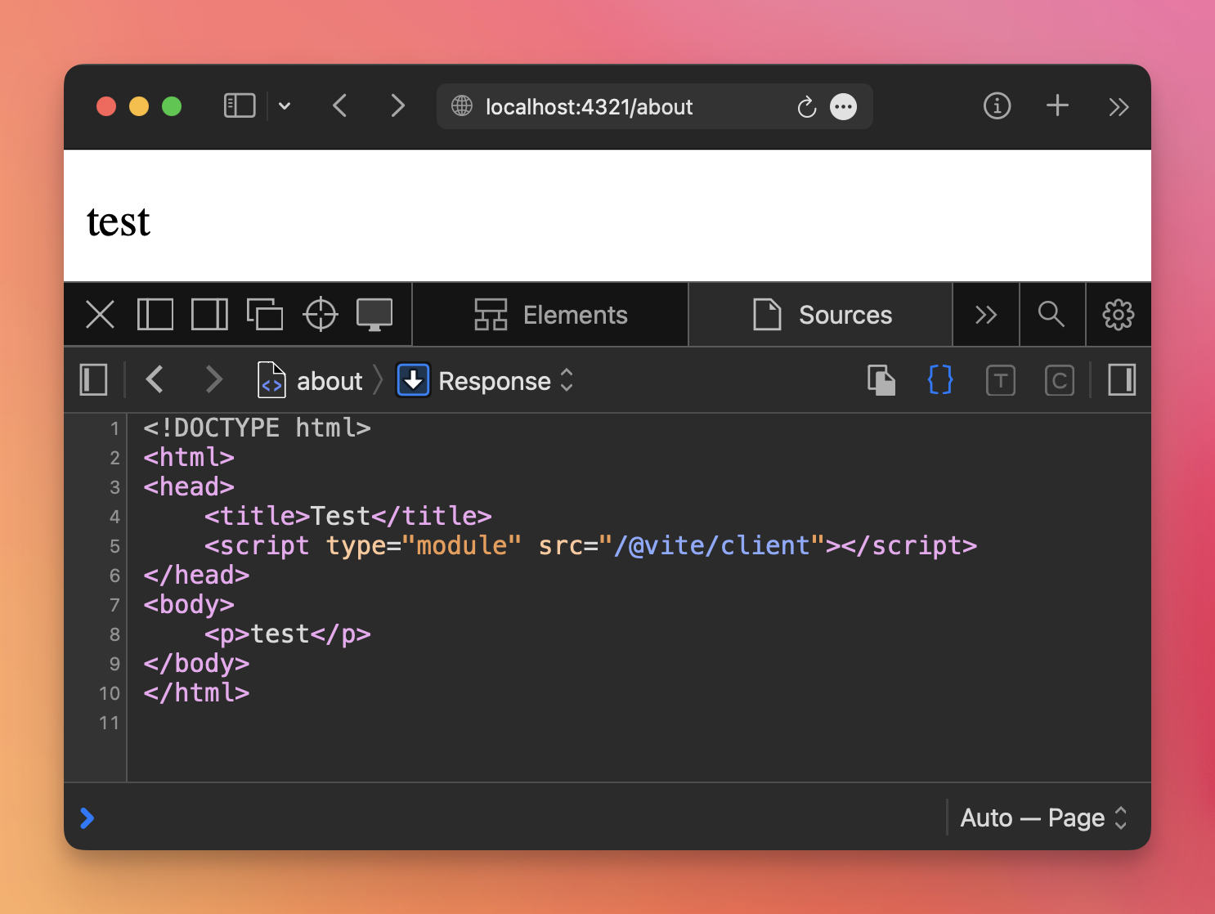Open the inspector search magnifier
This screenshot has width=1215, height=914.
1051,315
